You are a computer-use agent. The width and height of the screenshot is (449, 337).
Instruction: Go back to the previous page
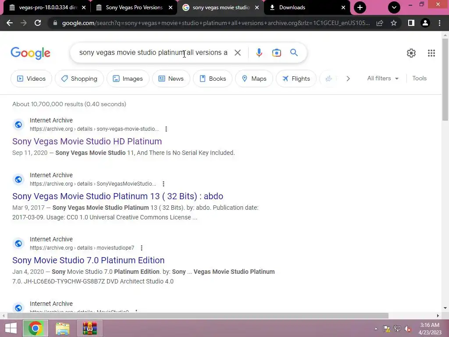[10, 23]
